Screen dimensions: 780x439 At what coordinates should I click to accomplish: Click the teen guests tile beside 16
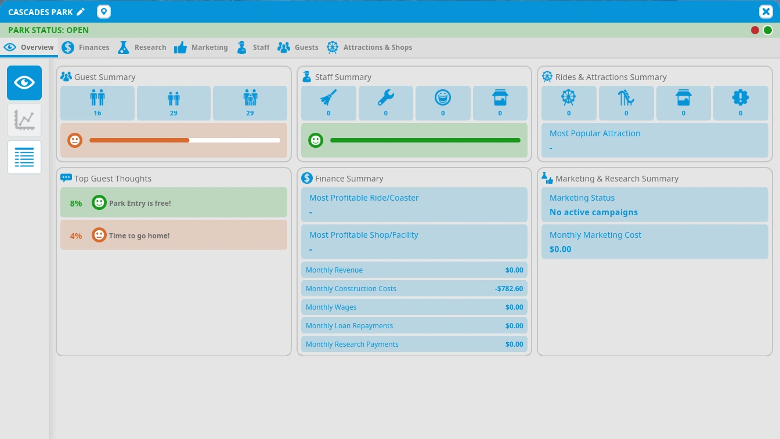tap(174, 103)
